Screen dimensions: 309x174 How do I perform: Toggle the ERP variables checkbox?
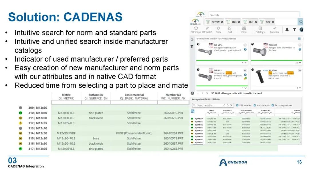237,105
